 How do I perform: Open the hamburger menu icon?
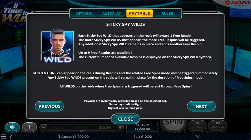pos(4,136)
